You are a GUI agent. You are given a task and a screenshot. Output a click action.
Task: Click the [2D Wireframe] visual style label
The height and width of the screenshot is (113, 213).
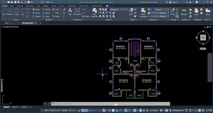pyautogui.click(x=13, y=27)
